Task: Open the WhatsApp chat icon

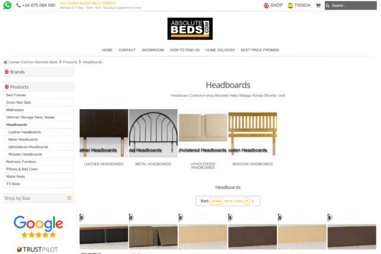Action: (7, 5)
